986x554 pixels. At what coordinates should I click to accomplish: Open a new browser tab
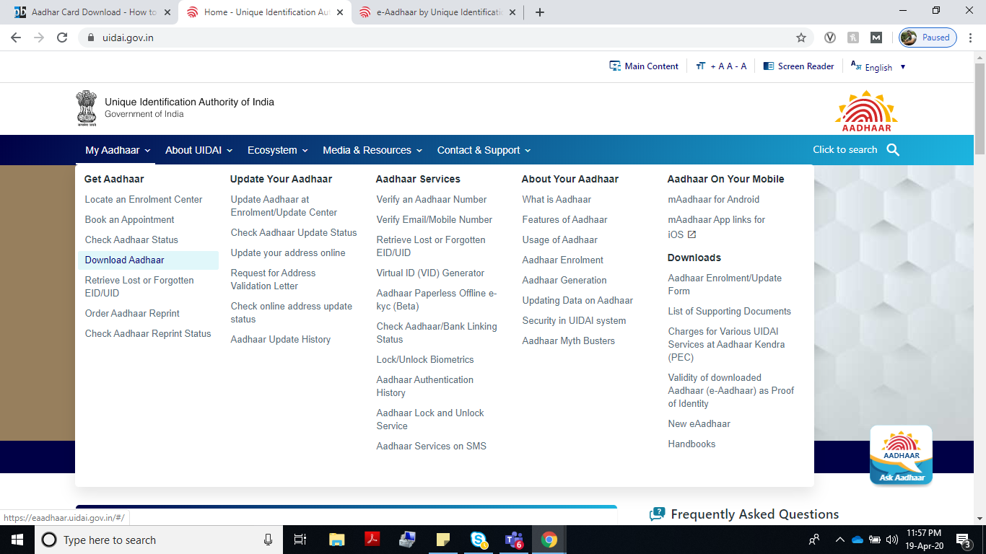539,12
